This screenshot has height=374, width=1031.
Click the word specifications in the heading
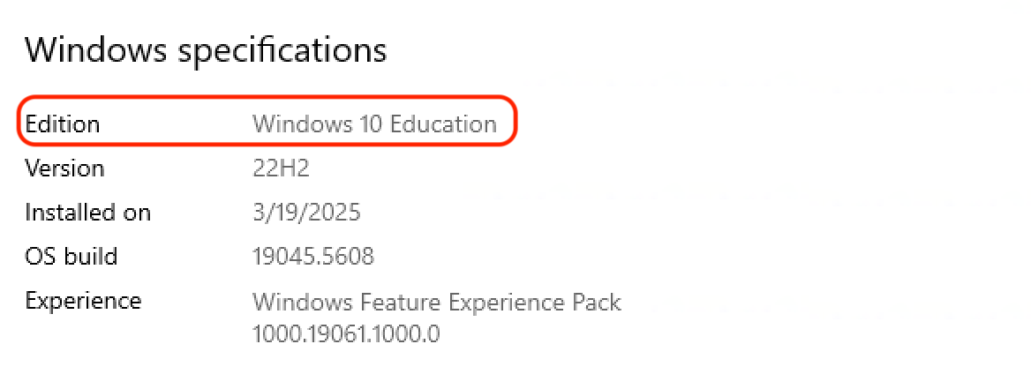click(x=282, y=51)
